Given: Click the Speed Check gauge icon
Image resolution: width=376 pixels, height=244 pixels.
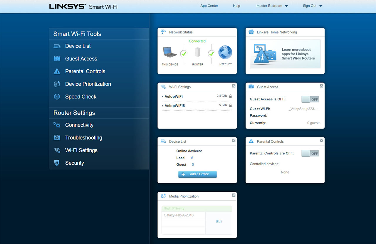Looking at the screenshot, I should click(x=57, y=97).
